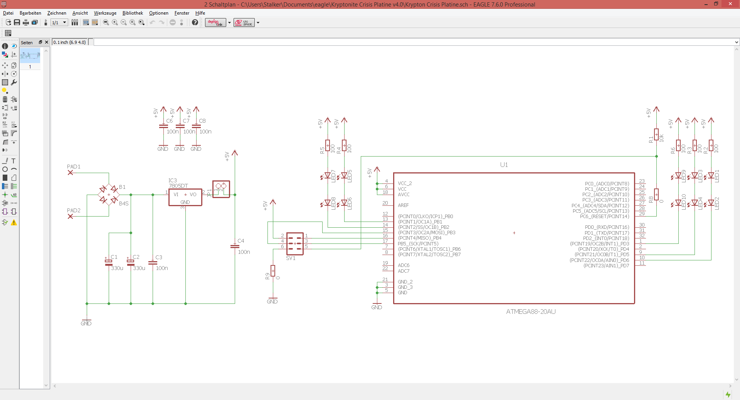Select the Move tool

5,65
